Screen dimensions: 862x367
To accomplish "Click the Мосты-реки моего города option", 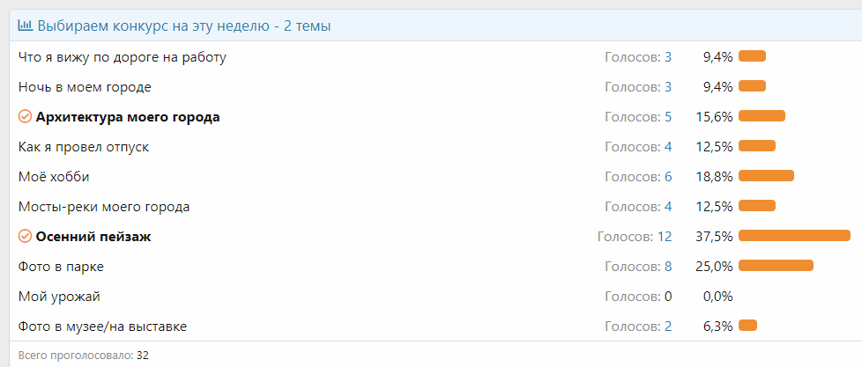I will (104, 207).
